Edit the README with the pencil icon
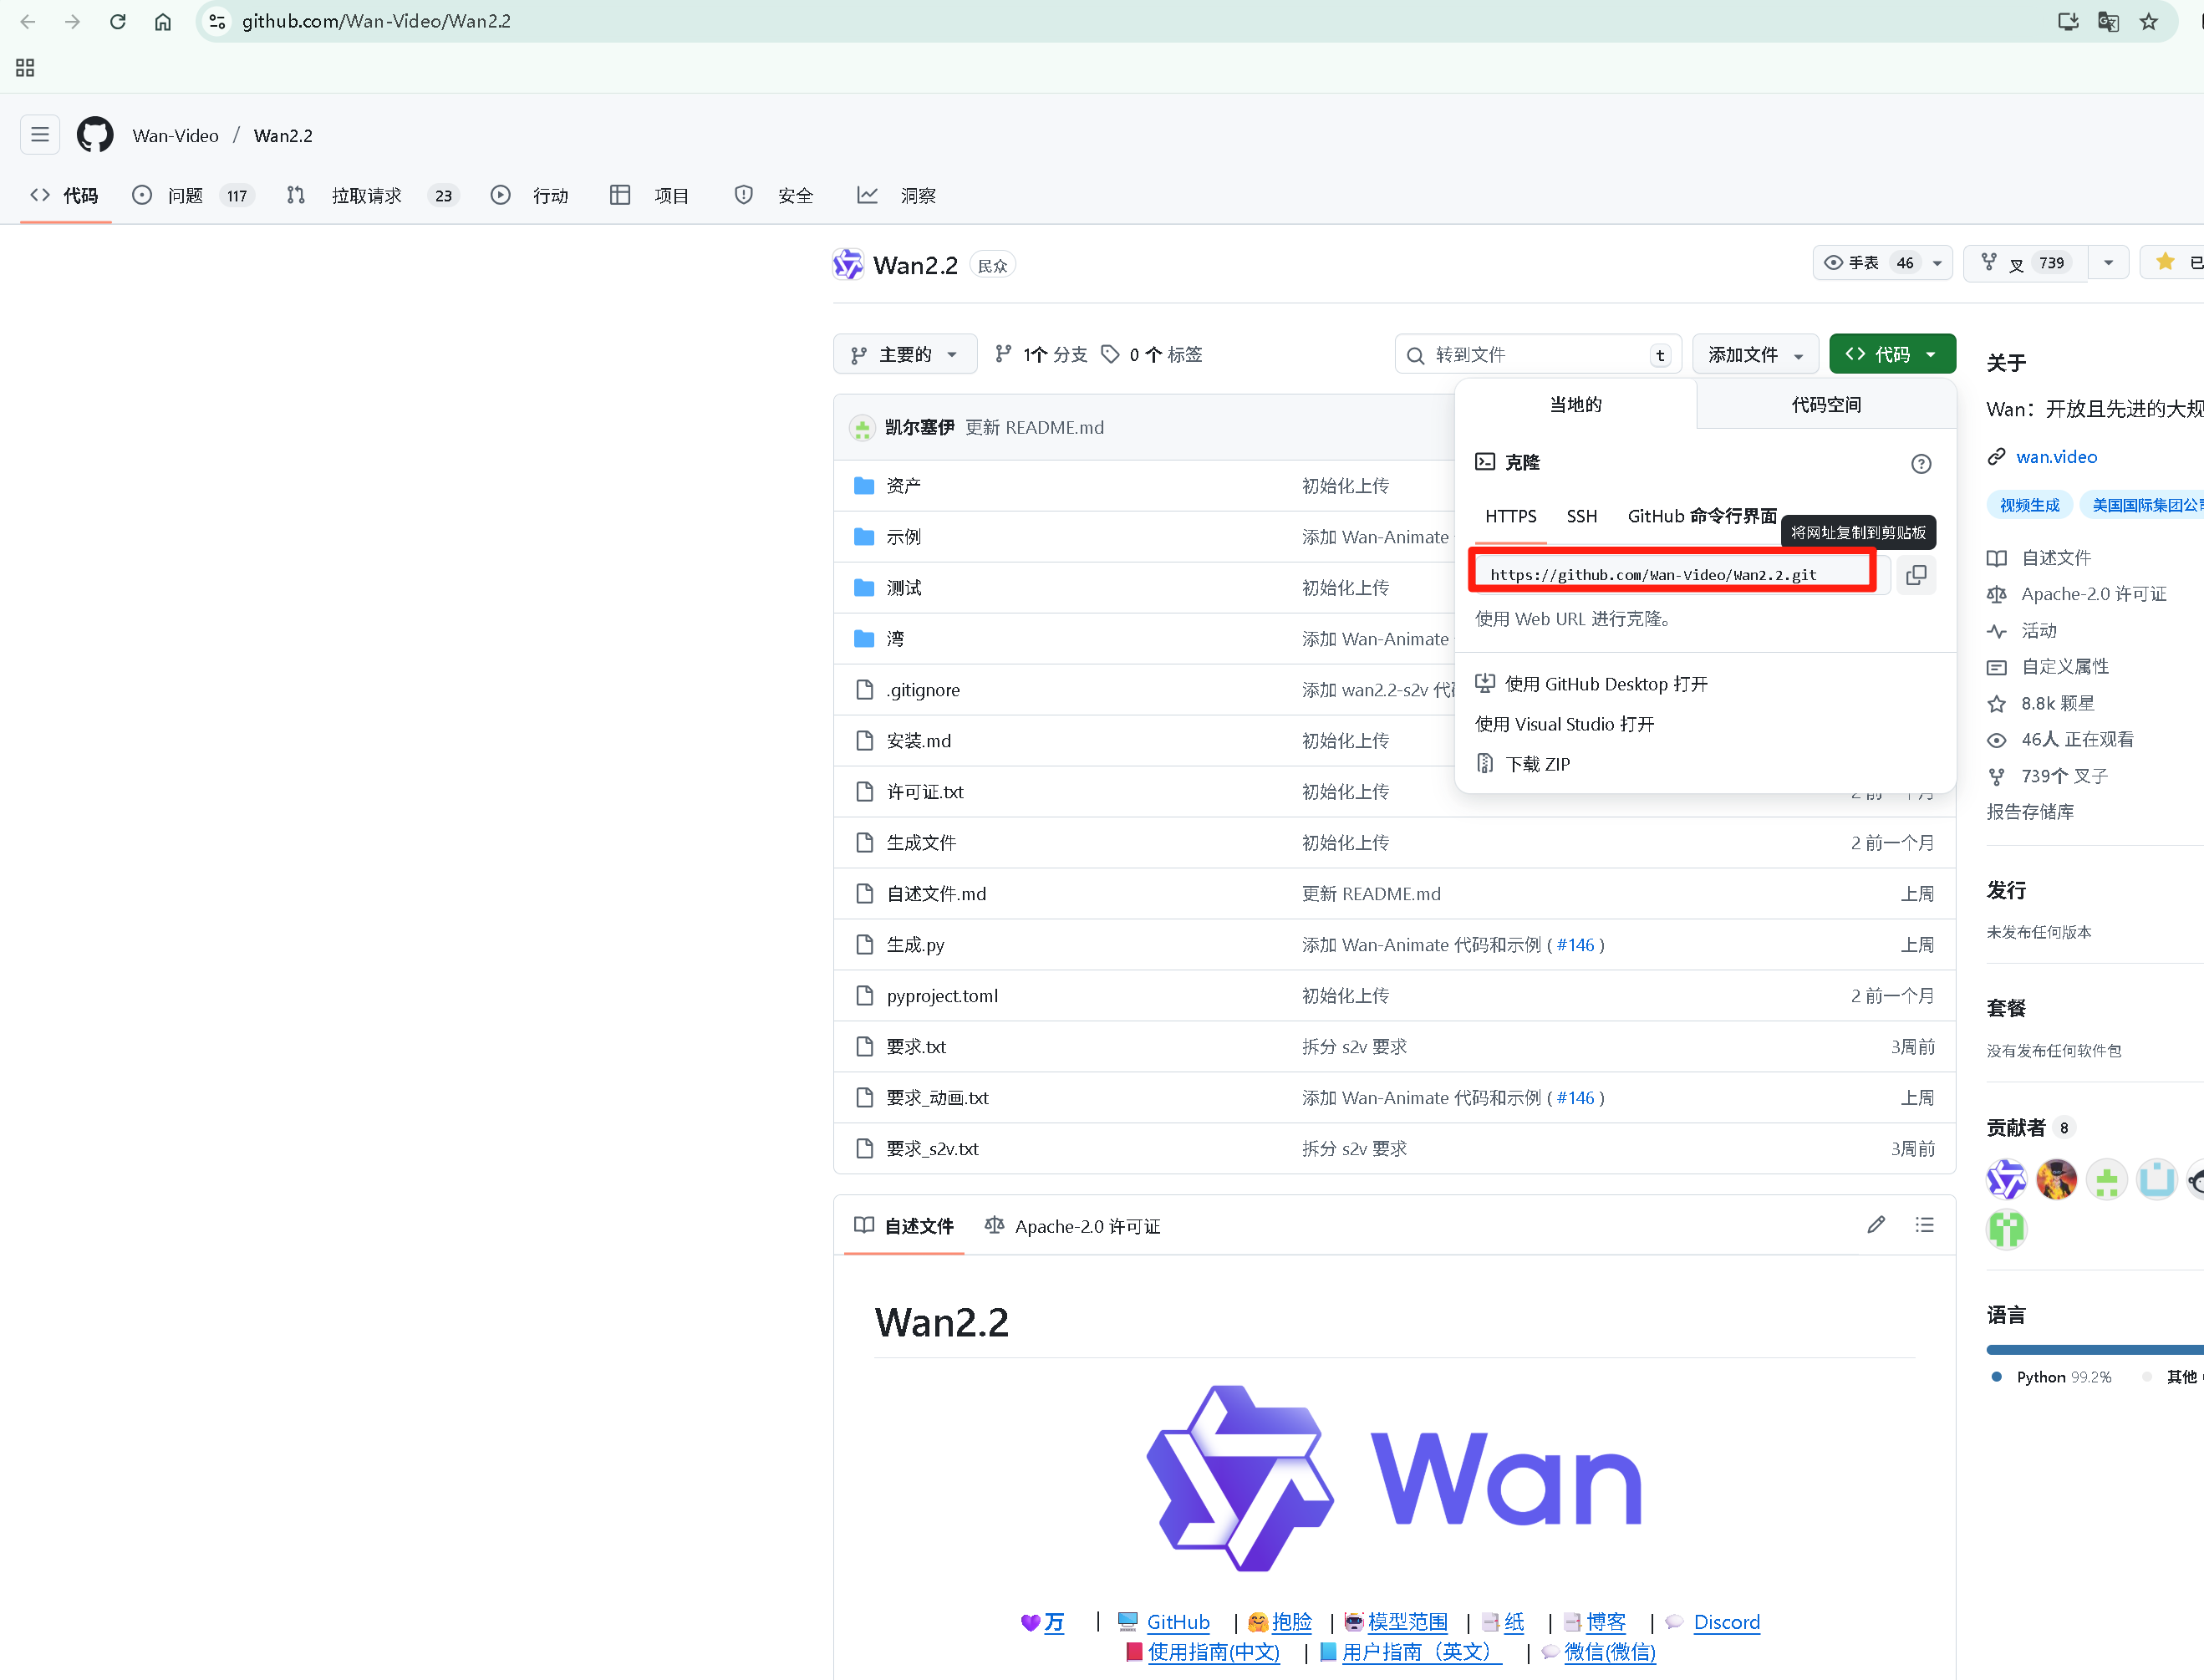Image resolution: width=2204 pixels, height=1680 pixels. [x=1876, y=1225]
